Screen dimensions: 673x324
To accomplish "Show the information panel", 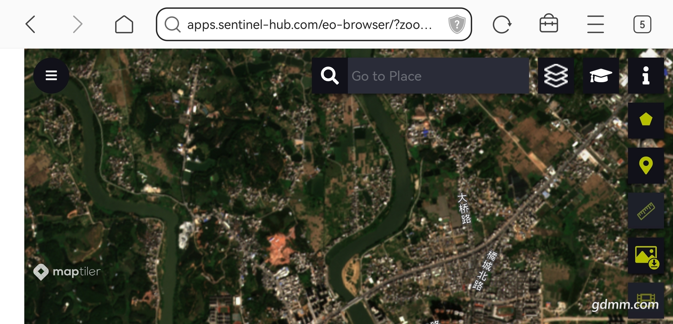I will 646,76.
